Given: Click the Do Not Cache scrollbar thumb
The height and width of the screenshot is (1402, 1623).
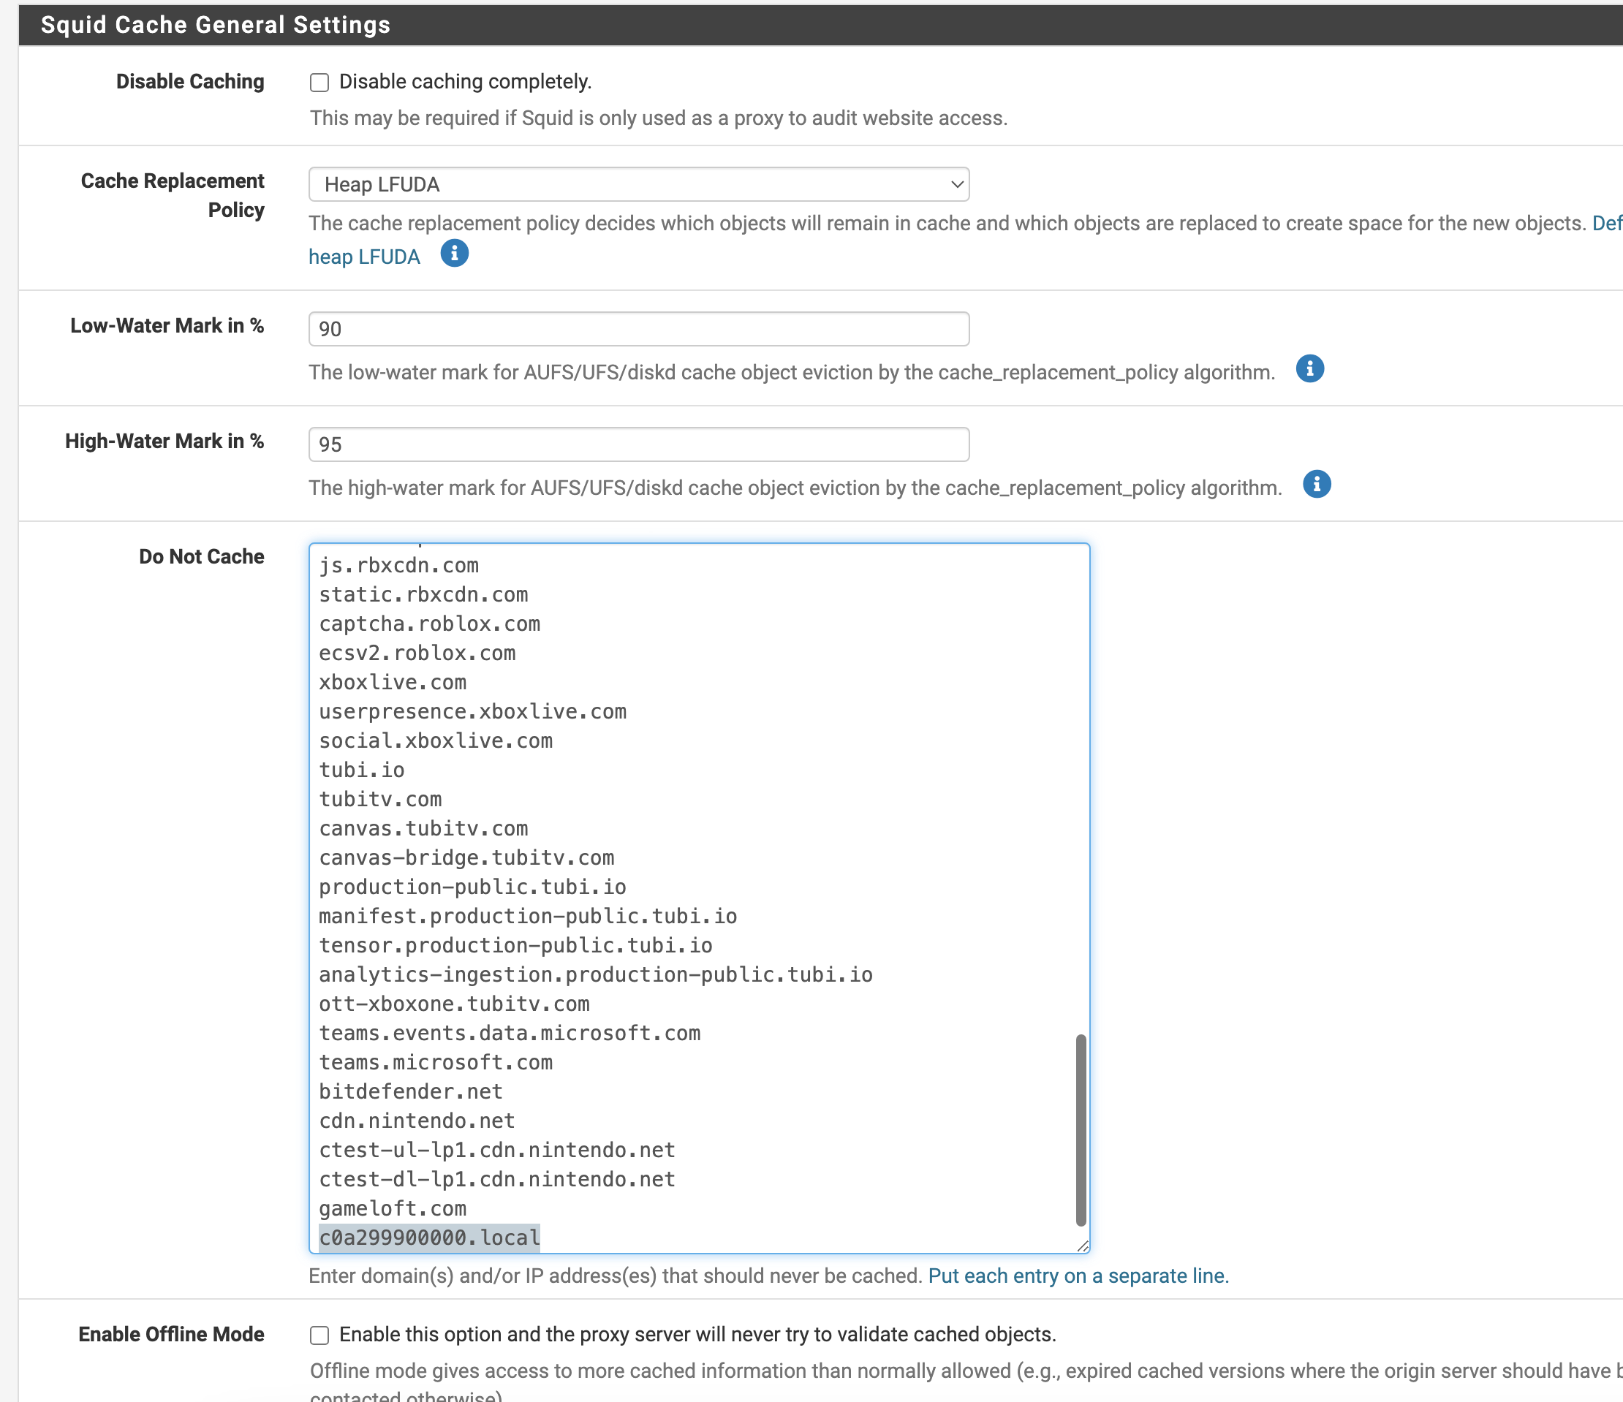Looking at the screenshot, I should click(x=1081, y=1129).
